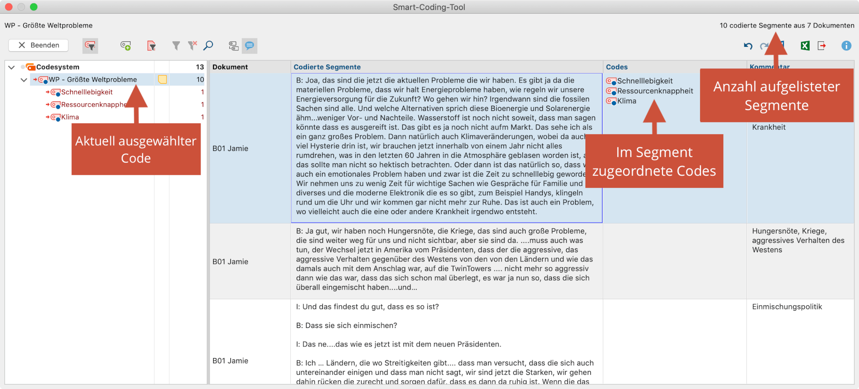Click count 1 in the Schnelllebigkeit row
The height and width of the screenshot is (389, 859).
202,92
